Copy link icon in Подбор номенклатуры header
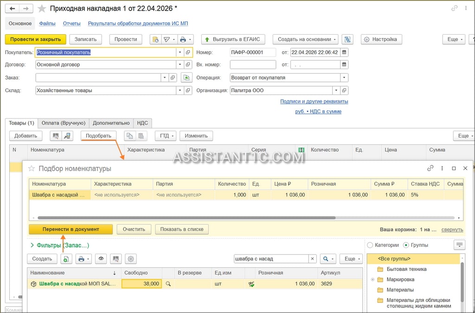The image size is (475, 313). pyautogui.click(x=430, y=169)
